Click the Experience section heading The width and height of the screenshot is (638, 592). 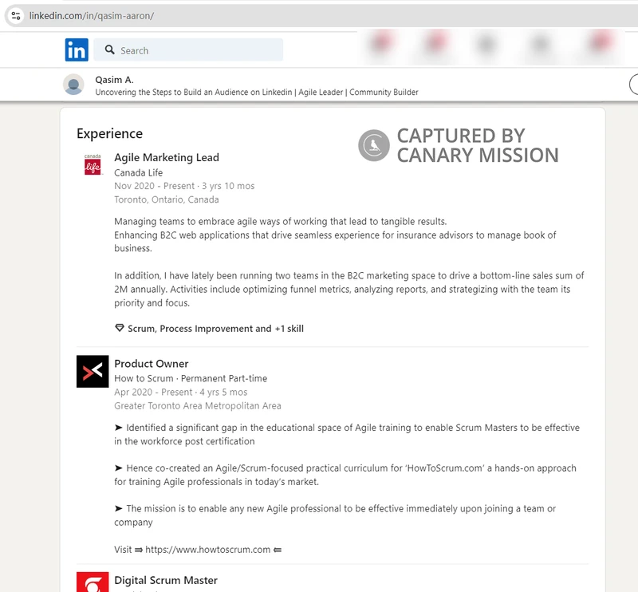(110, 133)
